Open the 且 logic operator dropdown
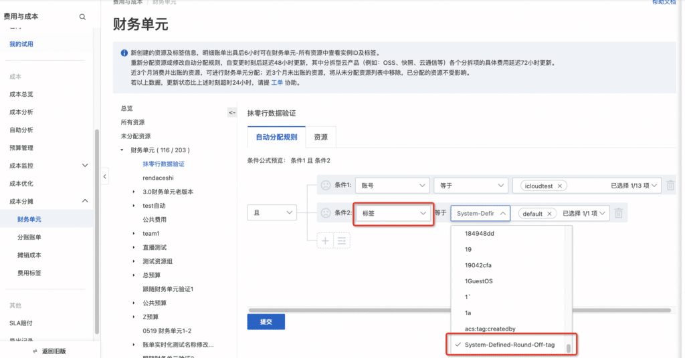 [272, 212]
